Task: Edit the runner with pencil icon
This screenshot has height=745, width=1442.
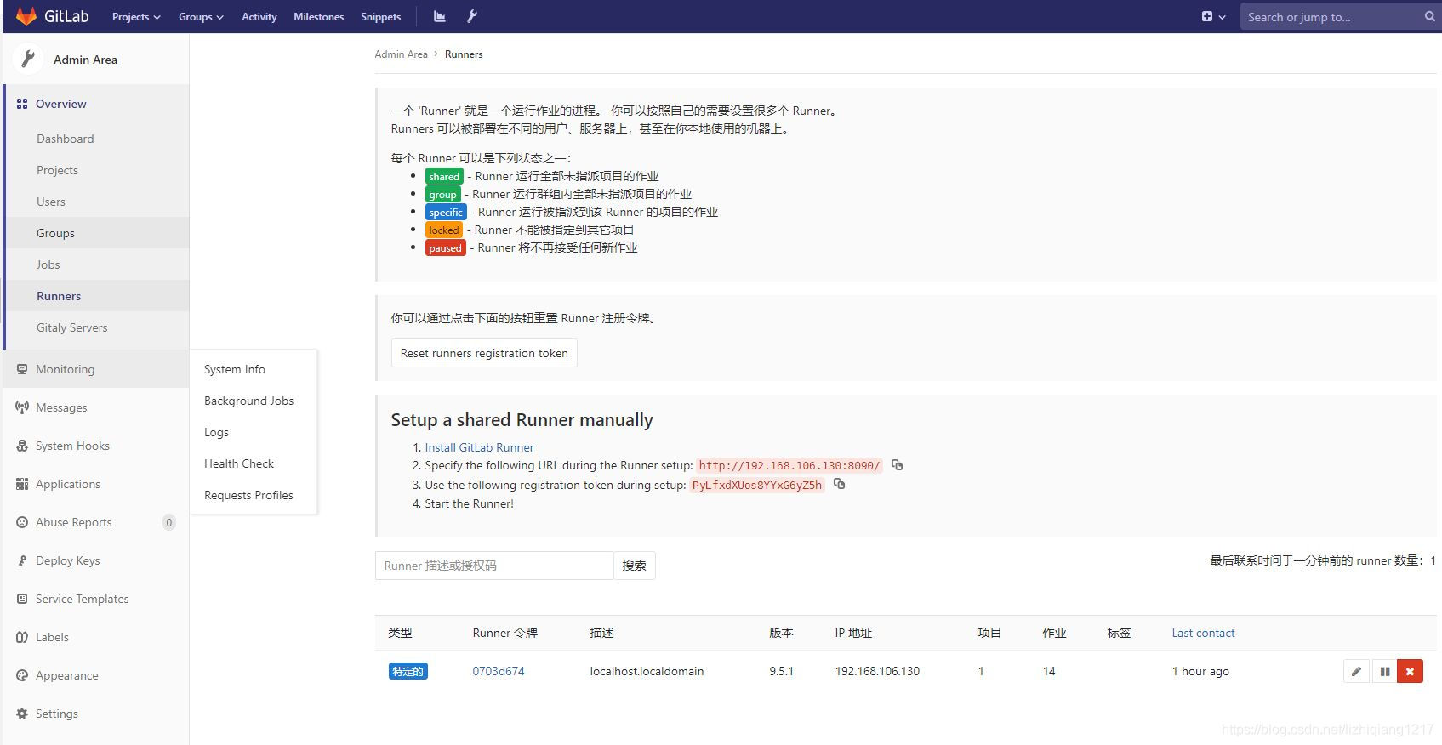Action: click(x=1356, y=671)
